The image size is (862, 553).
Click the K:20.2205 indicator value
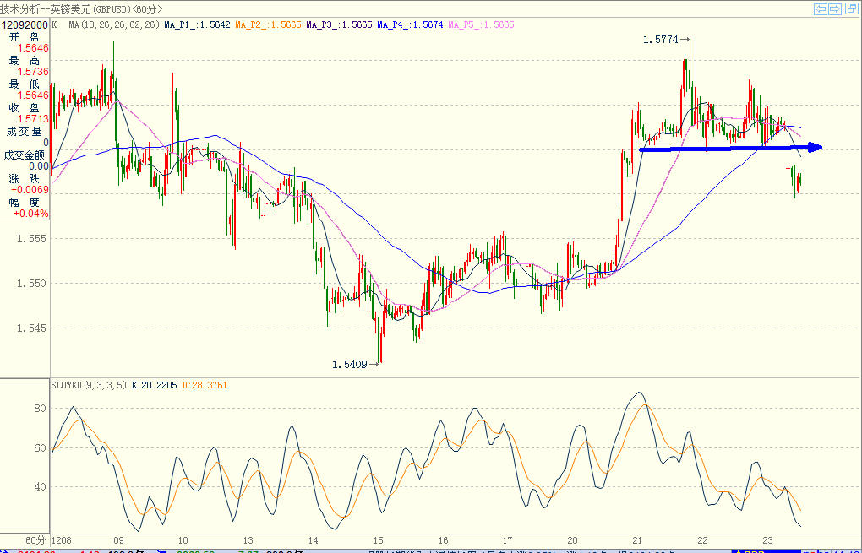point(154,385)
